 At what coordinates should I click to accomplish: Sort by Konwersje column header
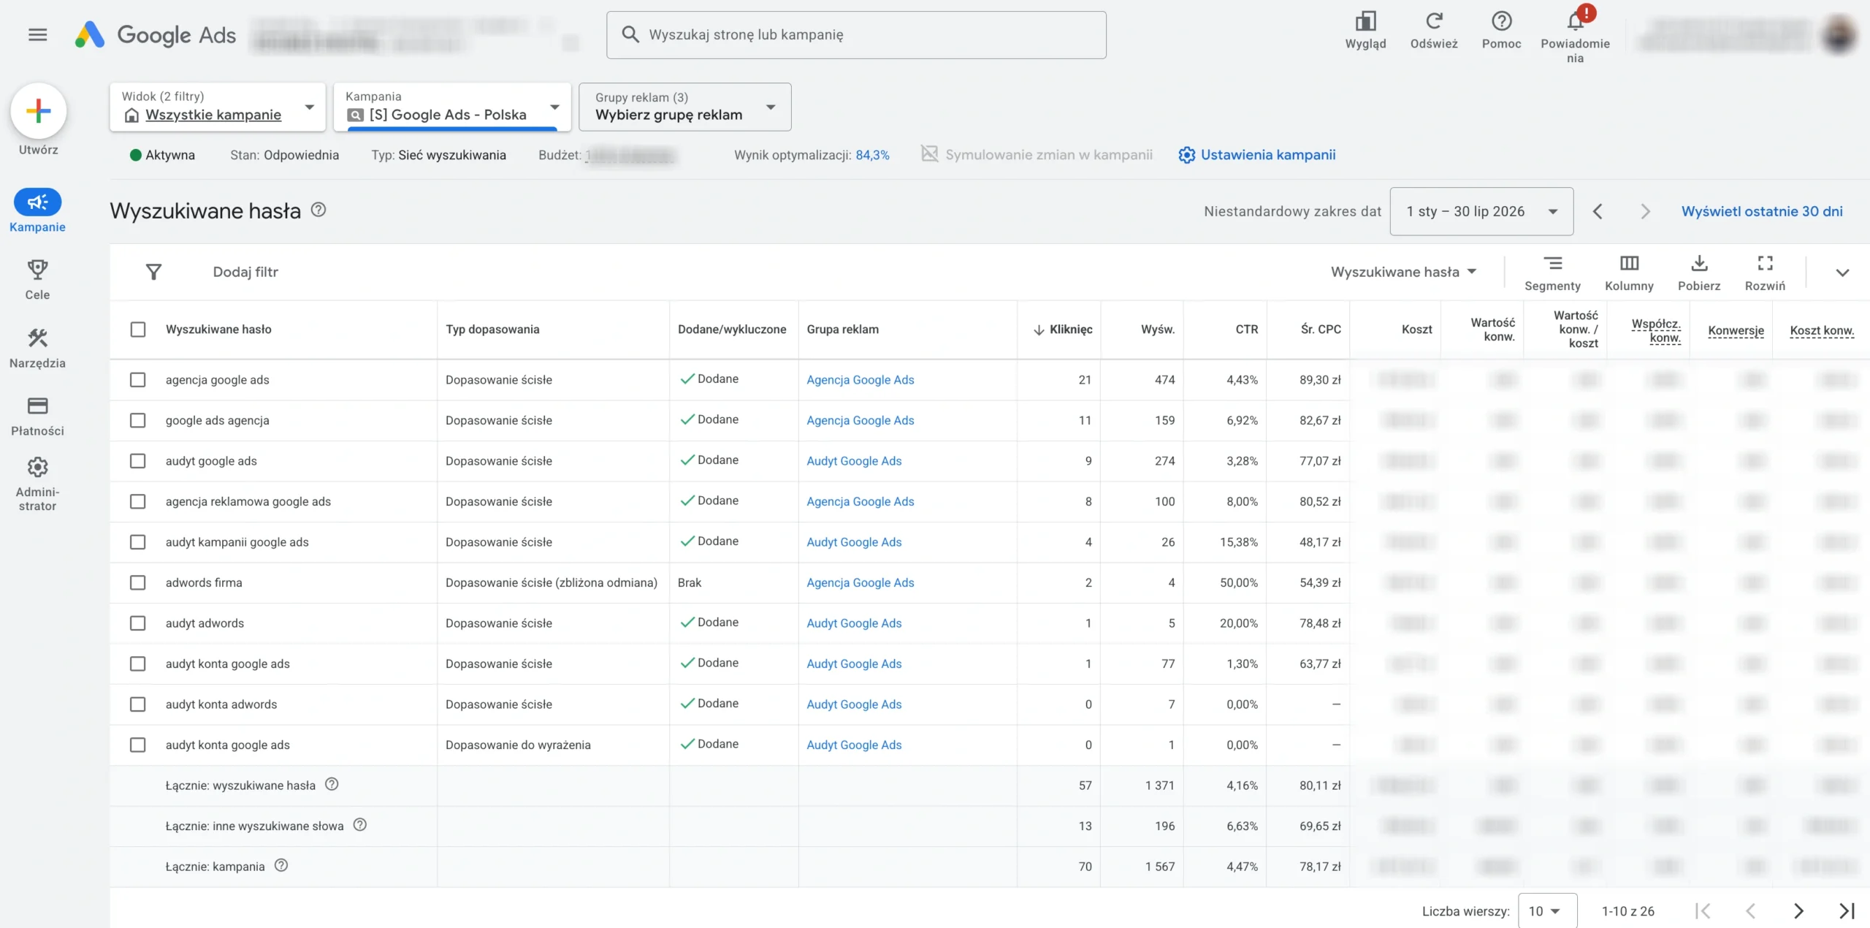click(x=1736, y=330)
